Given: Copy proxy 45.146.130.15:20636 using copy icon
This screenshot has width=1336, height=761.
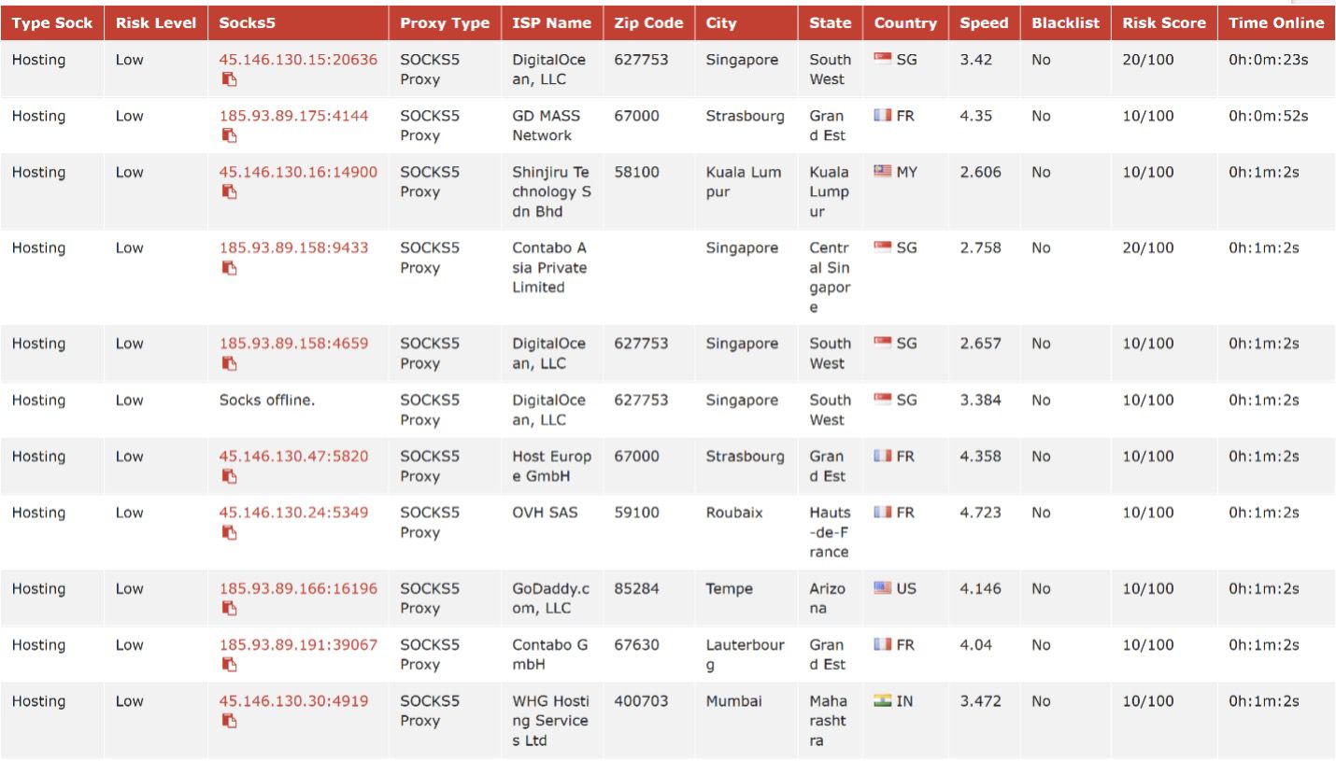Looking at the screenshot, I should (229, 79).
